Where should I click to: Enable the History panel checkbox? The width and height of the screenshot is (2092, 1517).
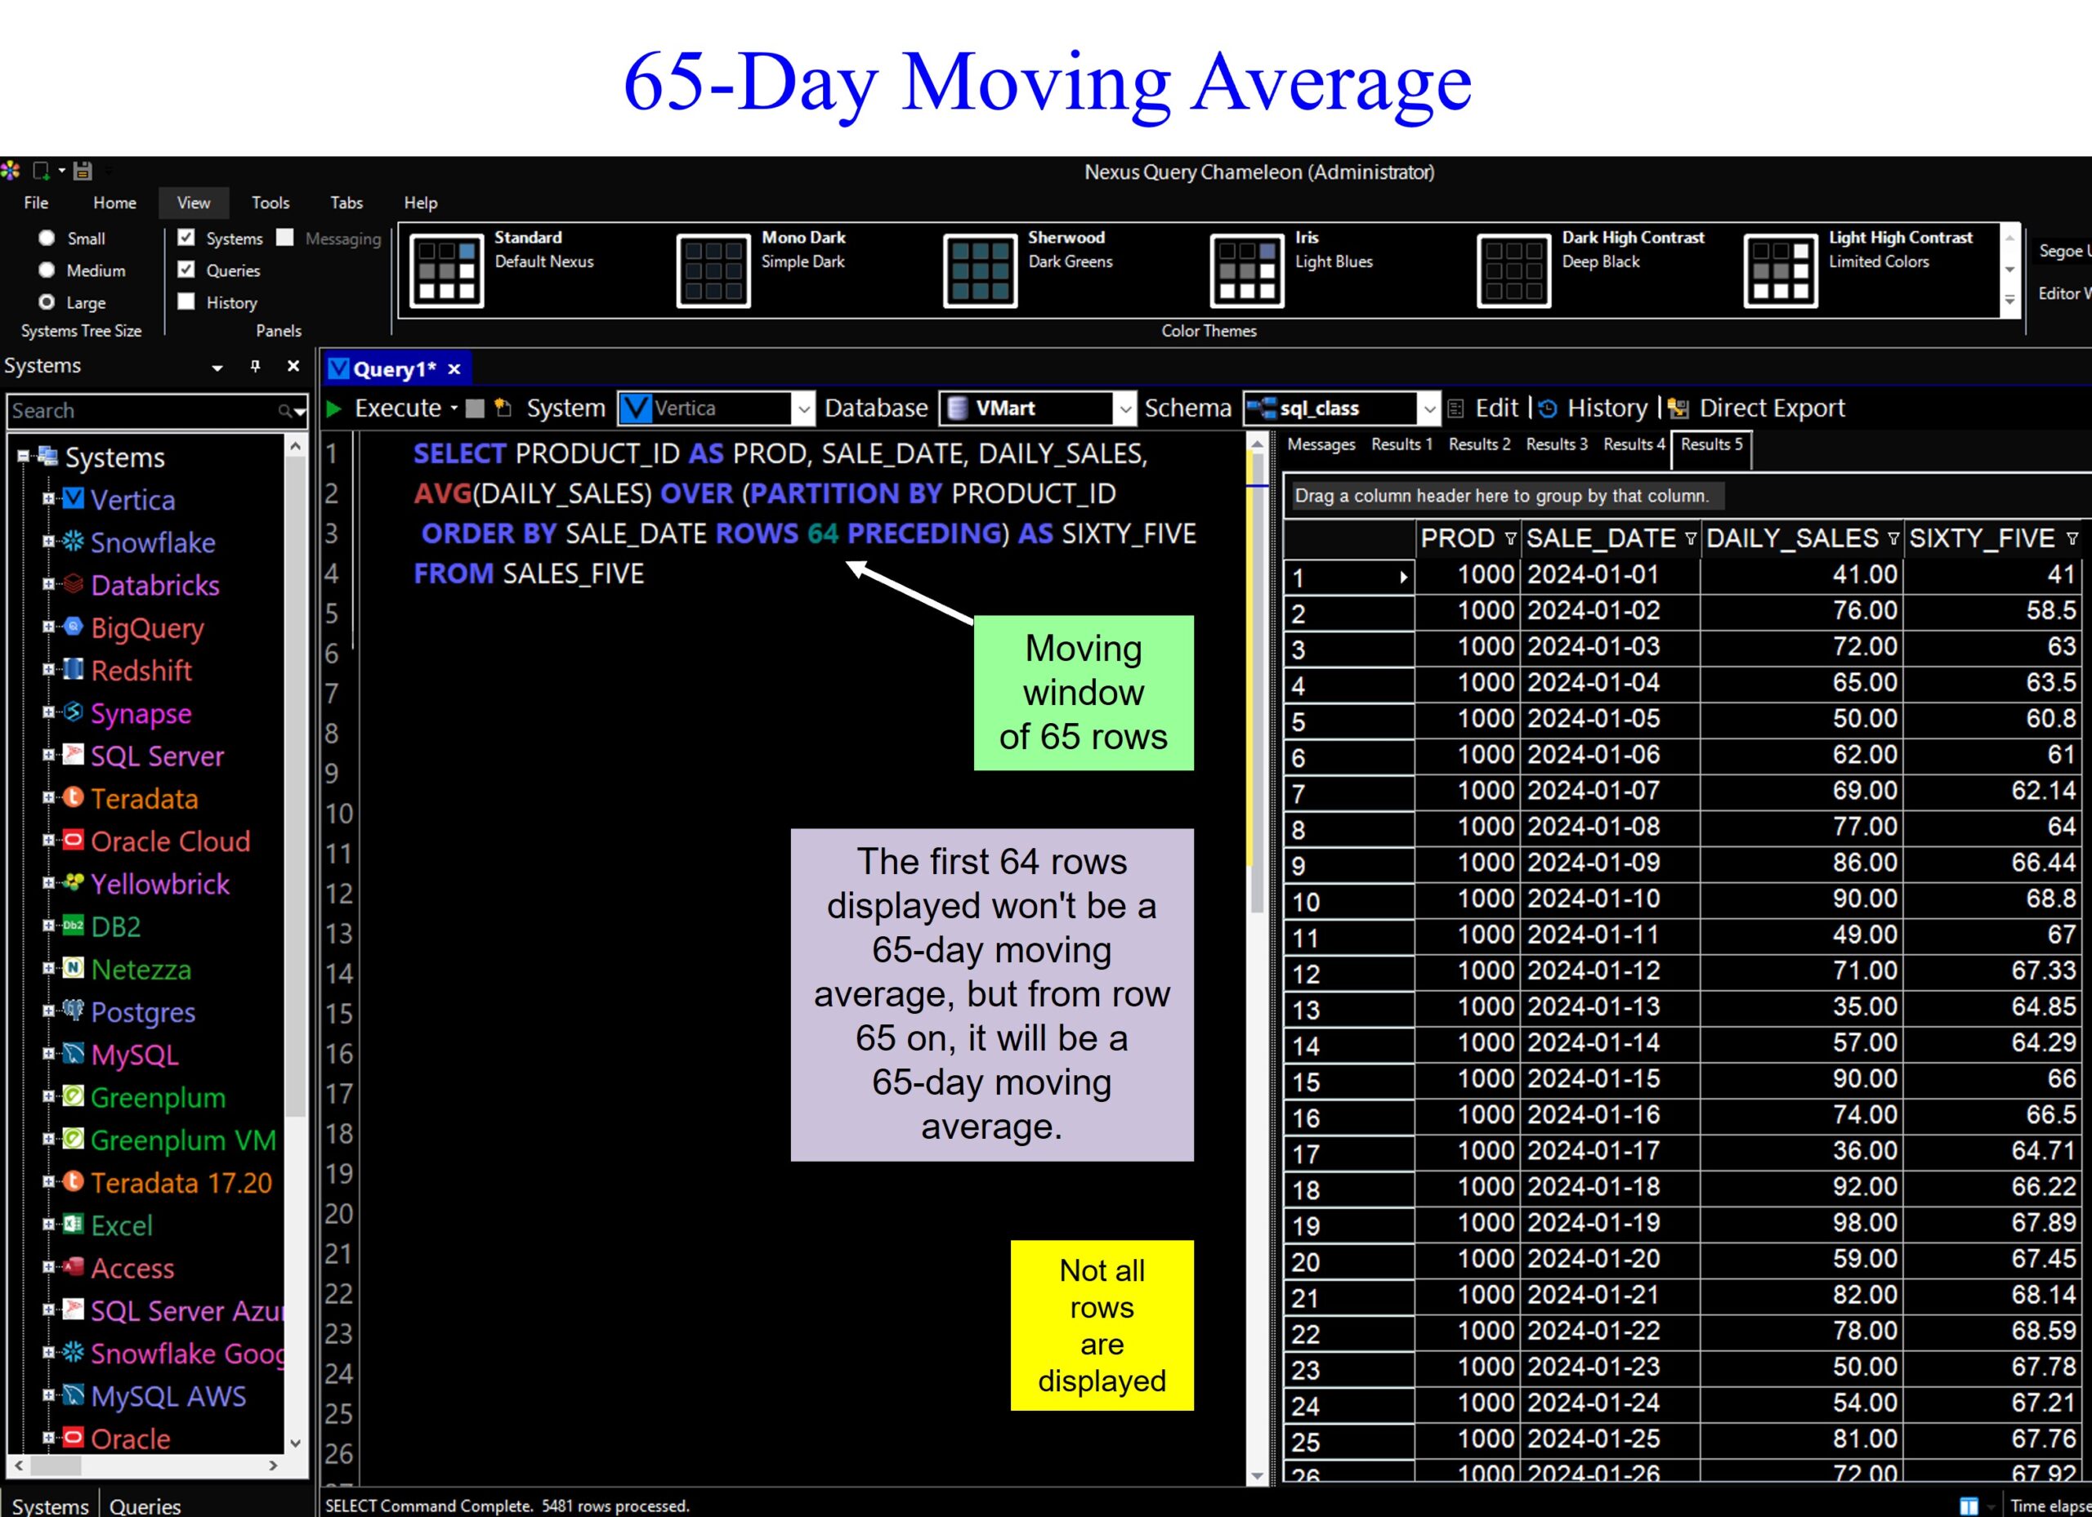click(x=186, y=301)
